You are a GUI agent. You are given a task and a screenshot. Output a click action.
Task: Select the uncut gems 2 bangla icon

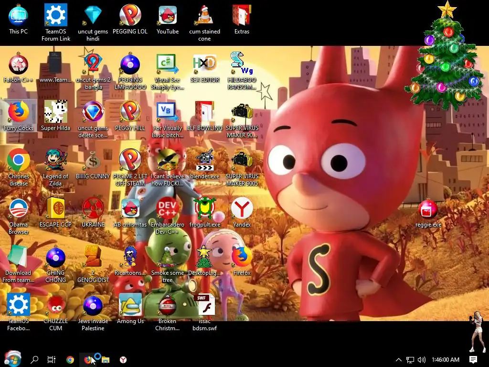(93, 71)
